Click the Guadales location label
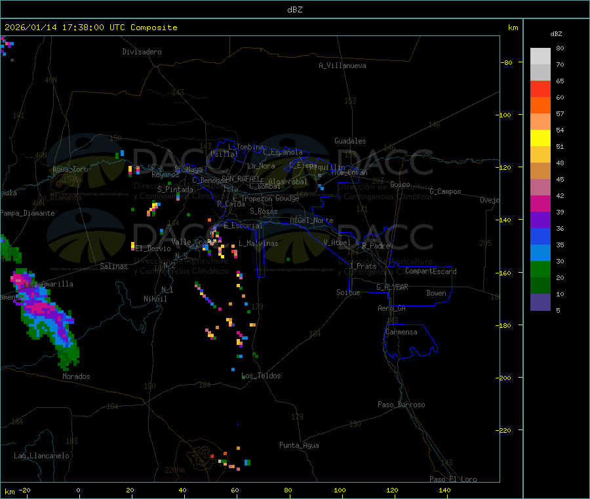 click(350, 141)
